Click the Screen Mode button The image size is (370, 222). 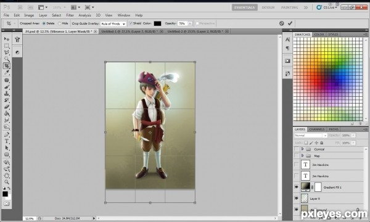pos(89,7)
